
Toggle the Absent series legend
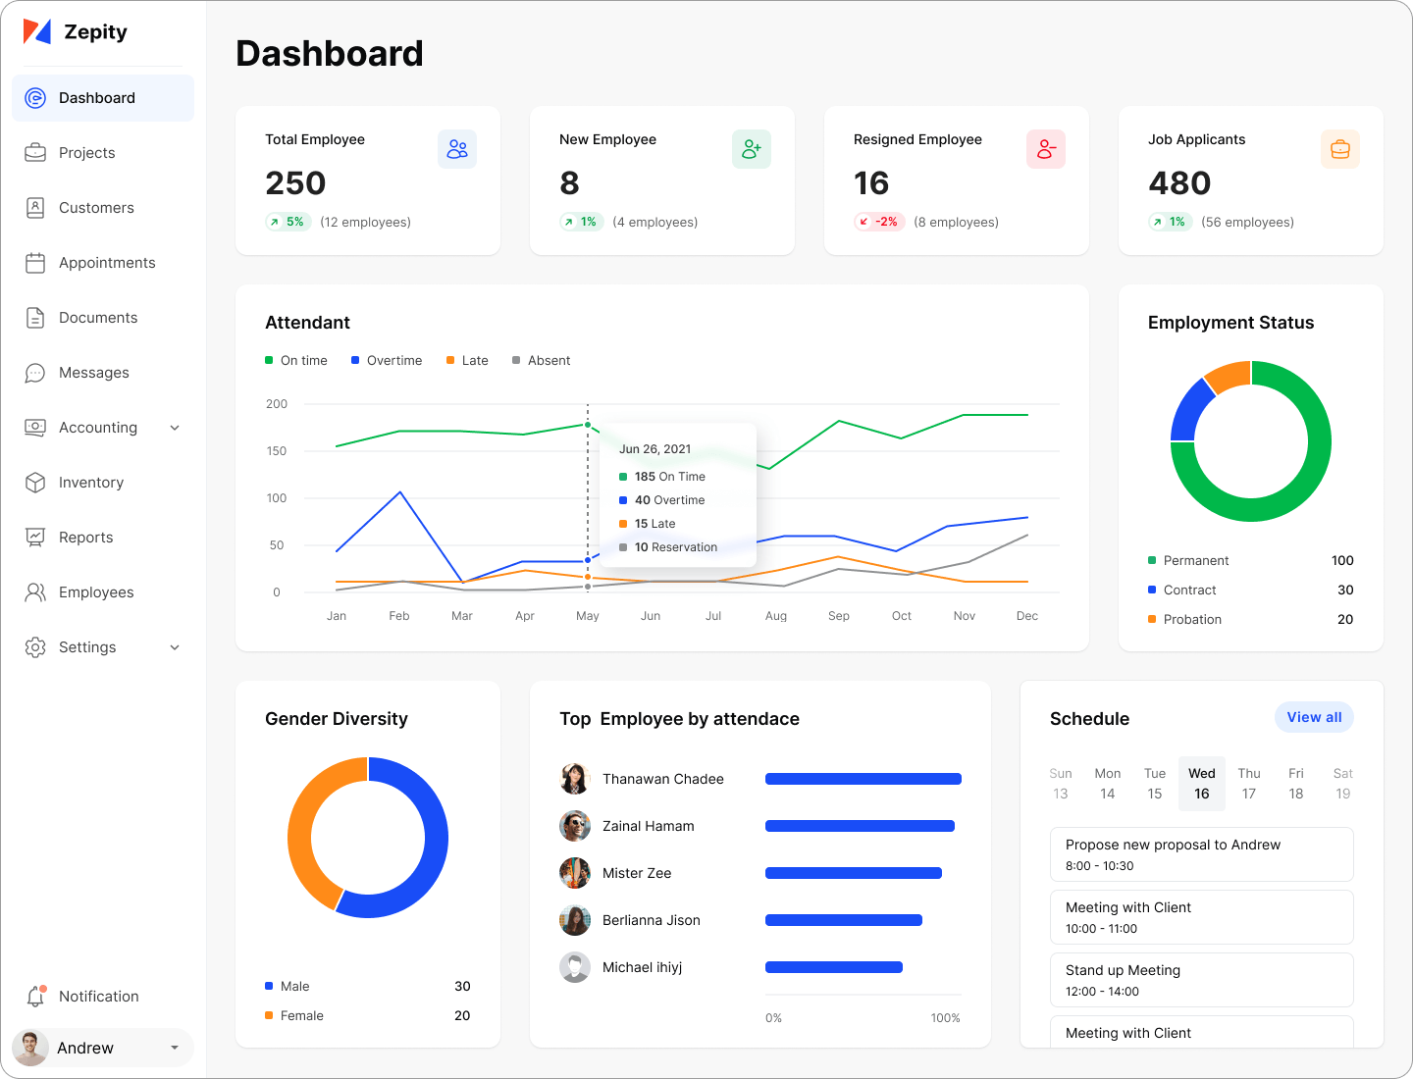541,361
